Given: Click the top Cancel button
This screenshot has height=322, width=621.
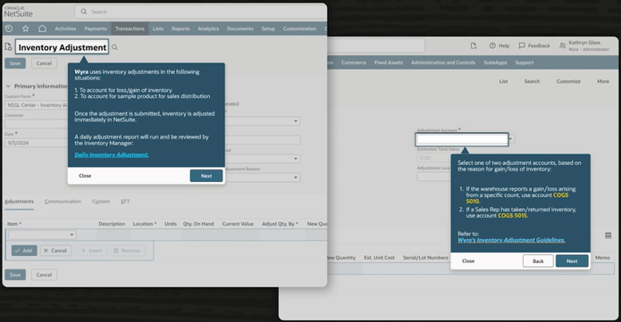Looking at the screenshot, I should pos(44,63).
